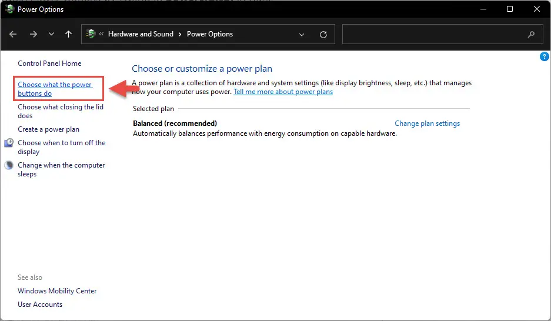Navigate up one level arrow

pos(69,34)
